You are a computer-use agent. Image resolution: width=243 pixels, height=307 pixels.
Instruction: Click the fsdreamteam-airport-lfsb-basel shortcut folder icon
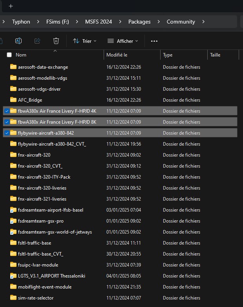(13, 210)
